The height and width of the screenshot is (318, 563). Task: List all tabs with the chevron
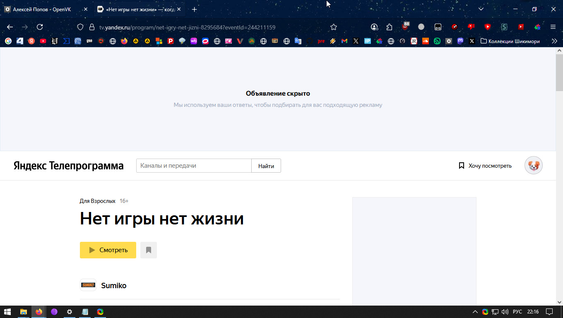(x=481, y=9)
